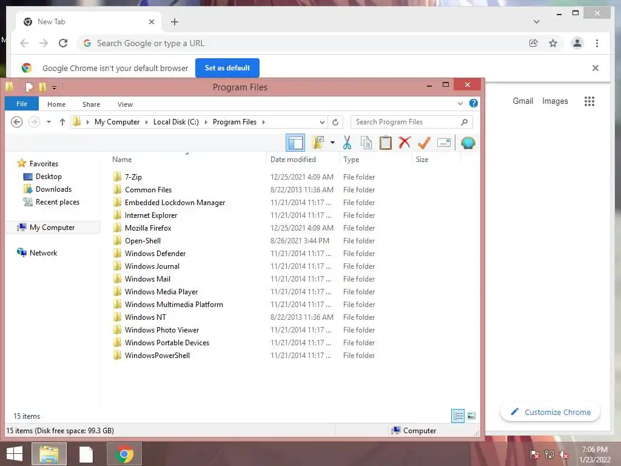This screenshot has height=466, width=621.
Task: Select Recent places in navigation pane
Action: (x=52, y=202)
